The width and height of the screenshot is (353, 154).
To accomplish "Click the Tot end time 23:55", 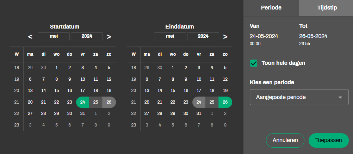I will 304,44.
